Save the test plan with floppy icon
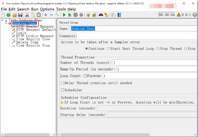 (x=20, y=15)
